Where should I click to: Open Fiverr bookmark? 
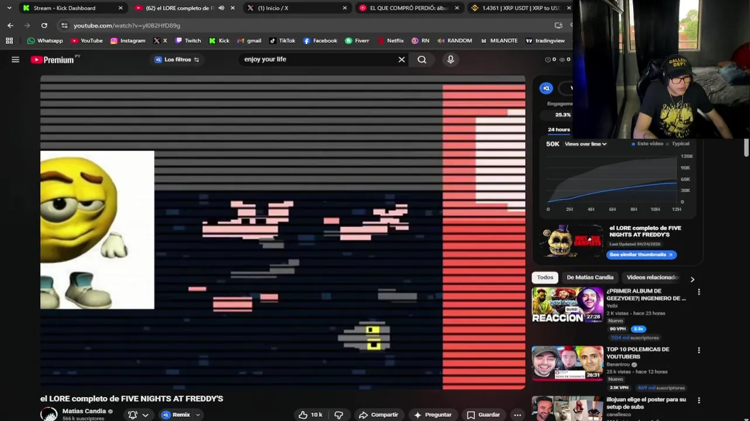(357, 41)
